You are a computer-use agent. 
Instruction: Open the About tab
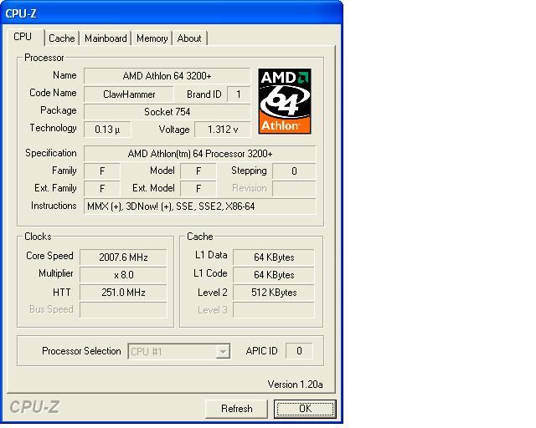189,38
